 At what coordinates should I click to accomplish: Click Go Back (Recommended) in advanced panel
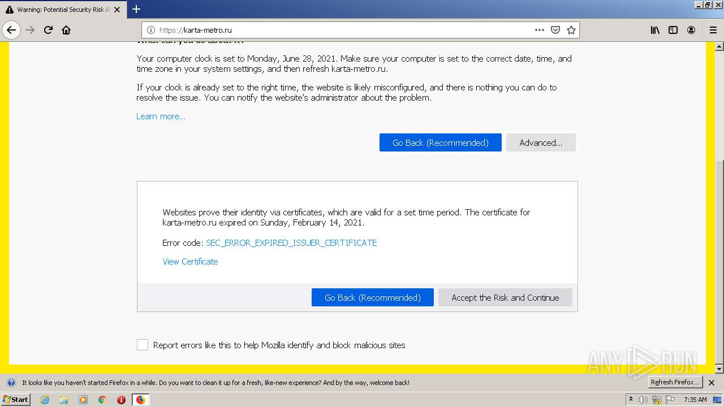pyautogui.click(x=372, y=297)
